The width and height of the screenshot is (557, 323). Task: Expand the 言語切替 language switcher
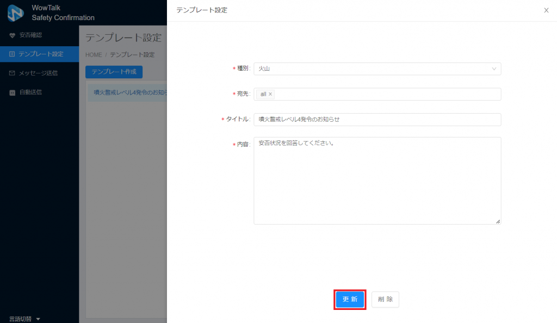pos(24,319)
